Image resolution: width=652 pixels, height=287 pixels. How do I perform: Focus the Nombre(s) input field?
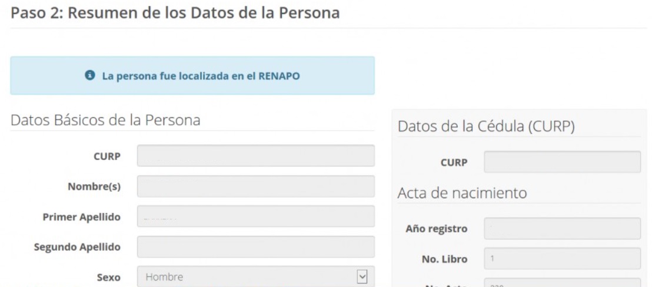255,186
